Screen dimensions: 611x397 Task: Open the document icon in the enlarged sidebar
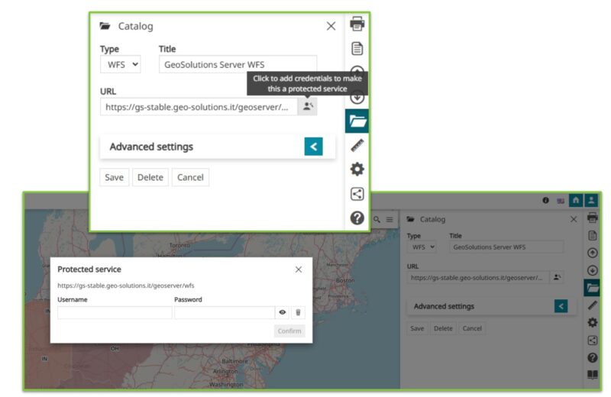(x=357, y=48)
